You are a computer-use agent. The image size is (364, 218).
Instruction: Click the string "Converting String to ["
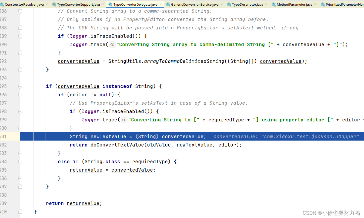(164, 120)
